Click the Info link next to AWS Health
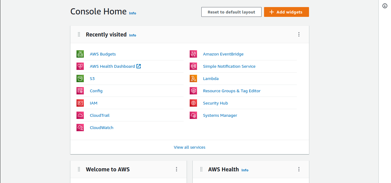This screenshot has width=391, height=183. (245, 170)
